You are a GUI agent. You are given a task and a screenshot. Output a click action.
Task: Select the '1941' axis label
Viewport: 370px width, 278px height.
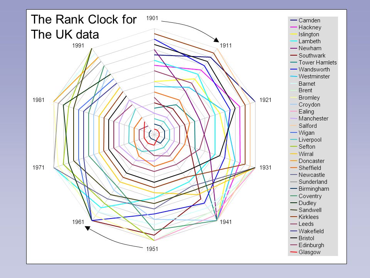click(225, 222)
